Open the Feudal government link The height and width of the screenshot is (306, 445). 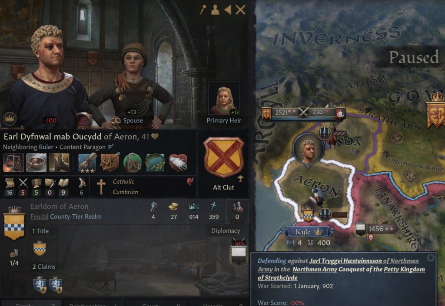tap(39, 216)
